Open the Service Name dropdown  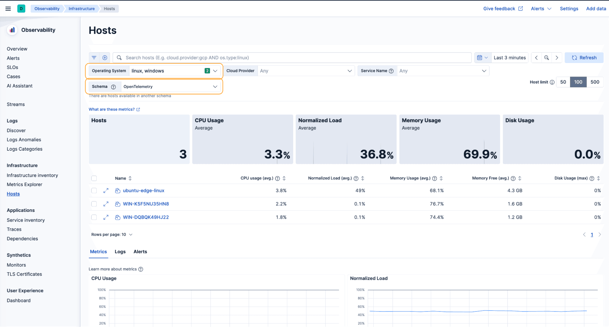(443, 71)
